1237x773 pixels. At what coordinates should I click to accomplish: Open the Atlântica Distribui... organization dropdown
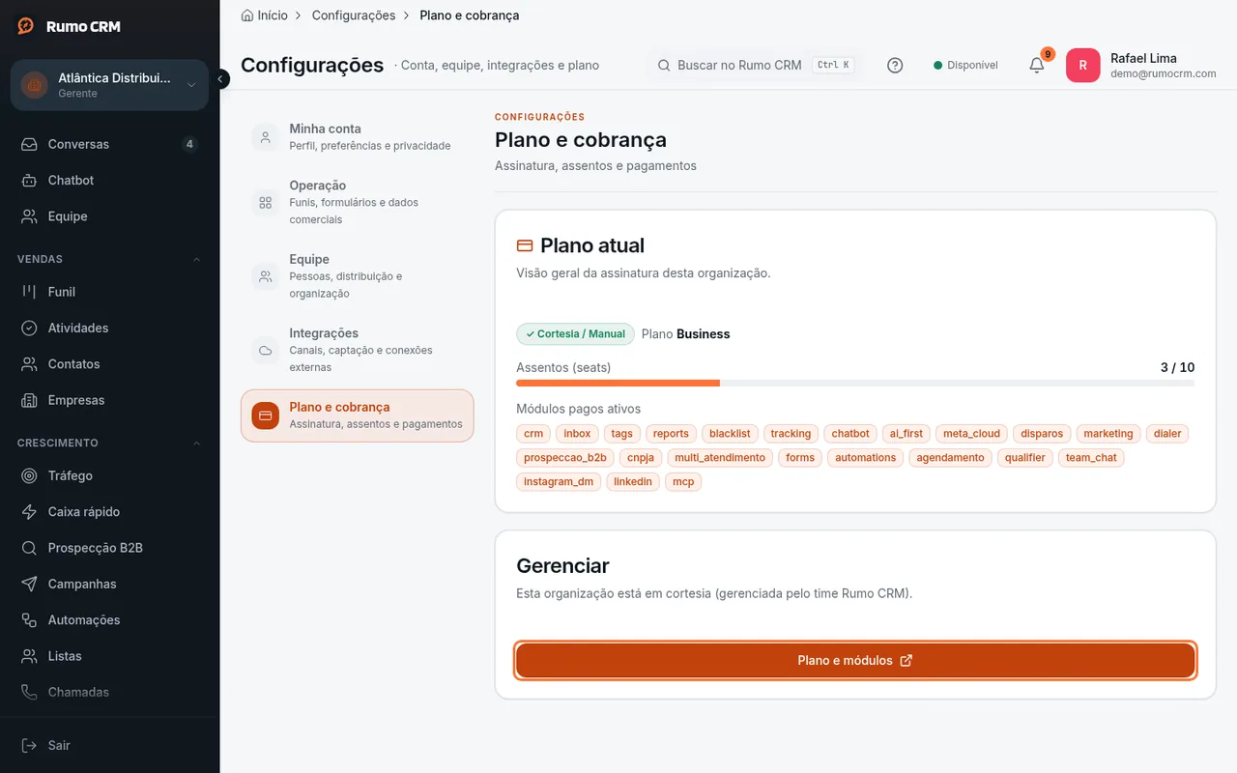point(109,85)
